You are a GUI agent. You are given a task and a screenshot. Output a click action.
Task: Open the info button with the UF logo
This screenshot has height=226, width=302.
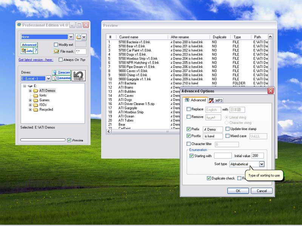[x=27, y=51]
